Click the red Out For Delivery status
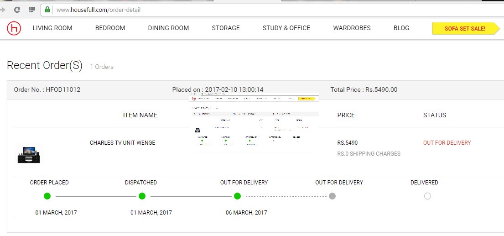The height and width of the screenshot is (236, 504). tap(447, 143)
